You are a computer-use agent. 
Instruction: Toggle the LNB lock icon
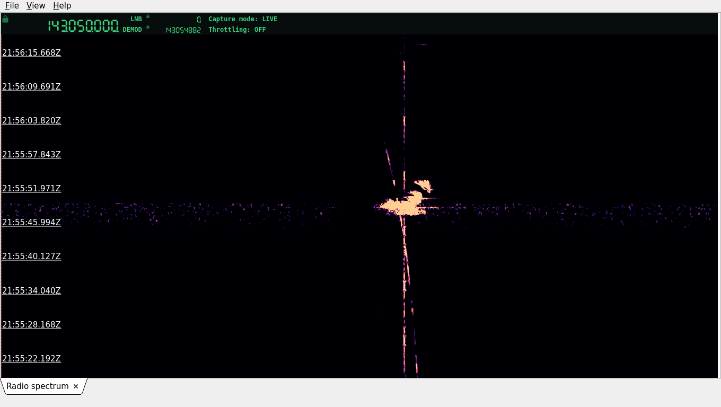[148, 16]
